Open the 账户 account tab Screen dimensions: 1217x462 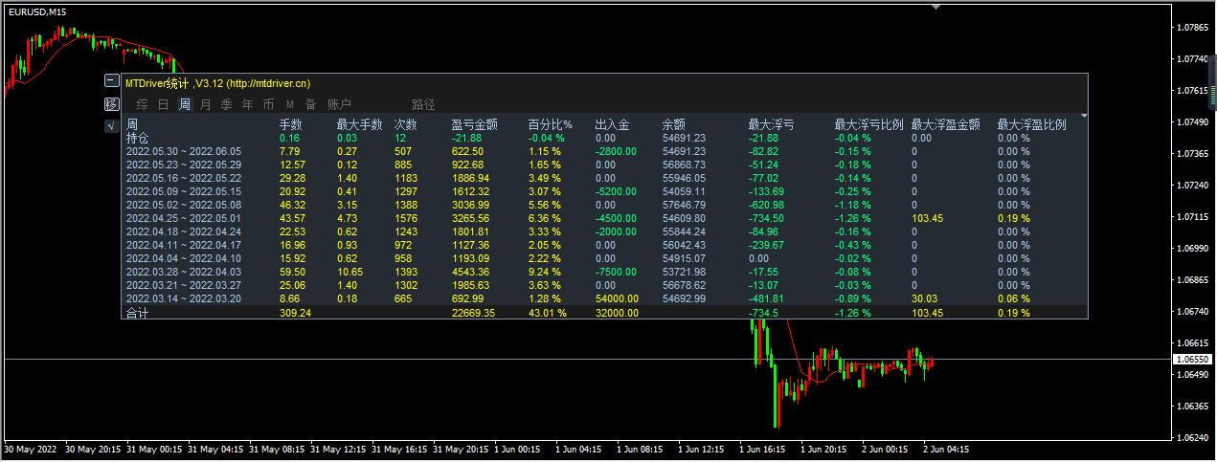point(339,104)
